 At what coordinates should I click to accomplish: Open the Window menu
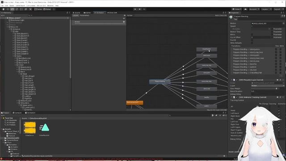coord(50,6)
